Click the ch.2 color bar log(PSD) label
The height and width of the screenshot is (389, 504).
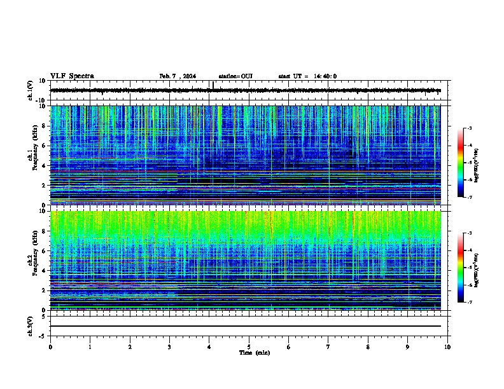(x=477, y=270)
